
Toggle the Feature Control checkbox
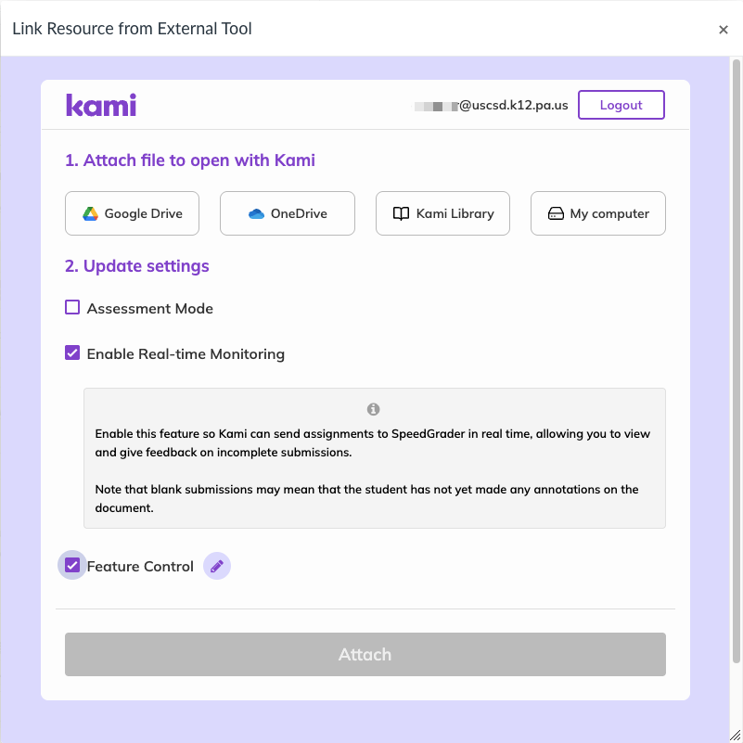[72, 565]
